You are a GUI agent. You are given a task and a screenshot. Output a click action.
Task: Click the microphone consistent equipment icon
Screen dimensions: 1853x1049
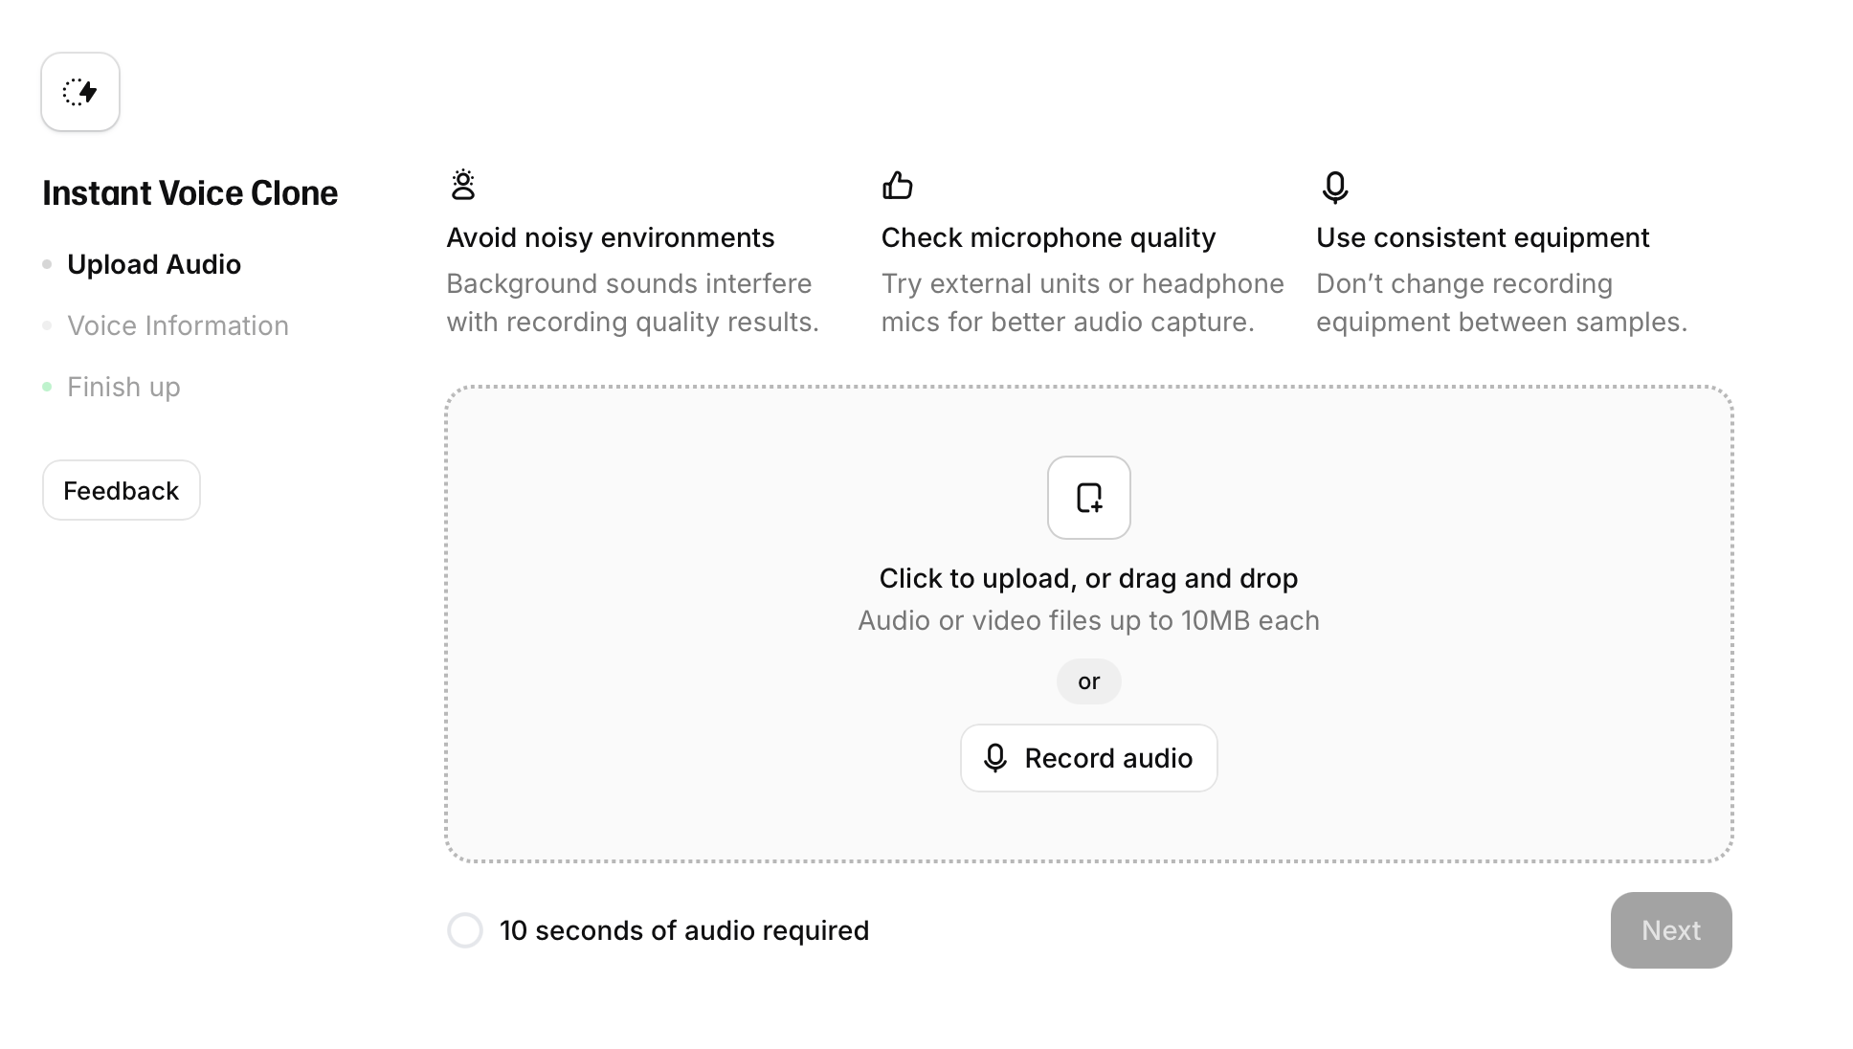[x=1335, y=188]
